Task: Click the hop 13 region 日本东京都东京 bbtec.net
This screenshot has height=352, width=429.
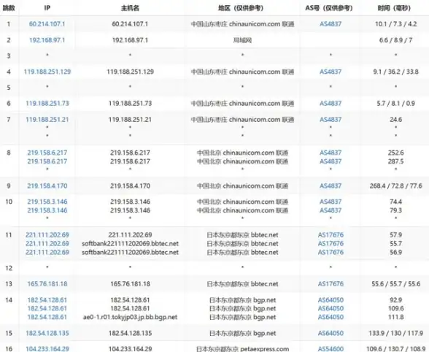Action: coord(242,284)
